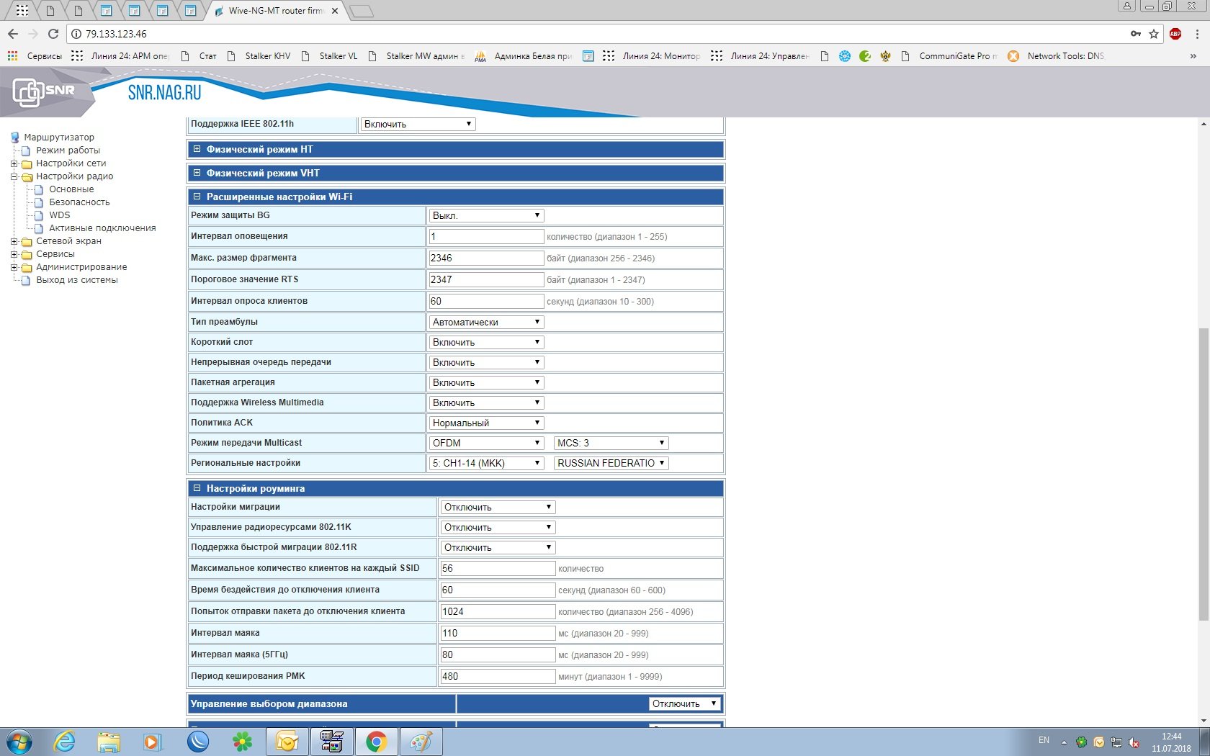This screenshot has width=1210, height=756.
Task: Bookmark this page with star icon
Action: [x=1154, y=34]
